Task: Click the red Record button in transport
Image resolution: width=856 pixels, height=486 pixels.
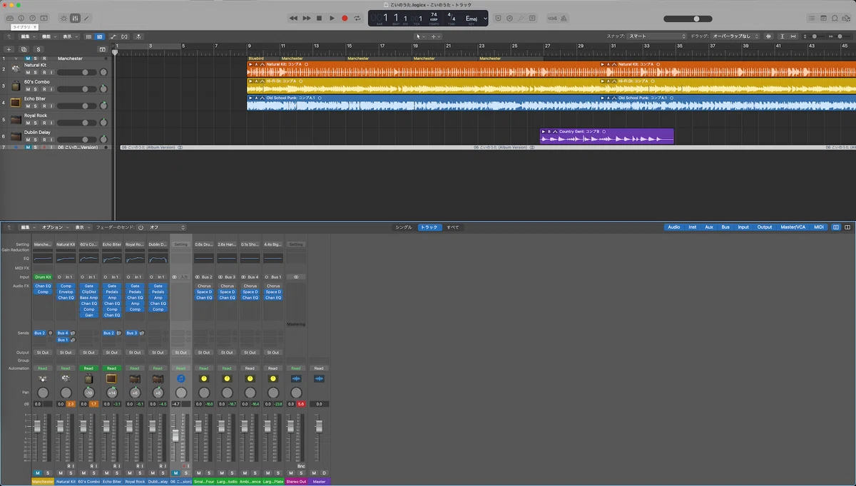Action: 345,18
